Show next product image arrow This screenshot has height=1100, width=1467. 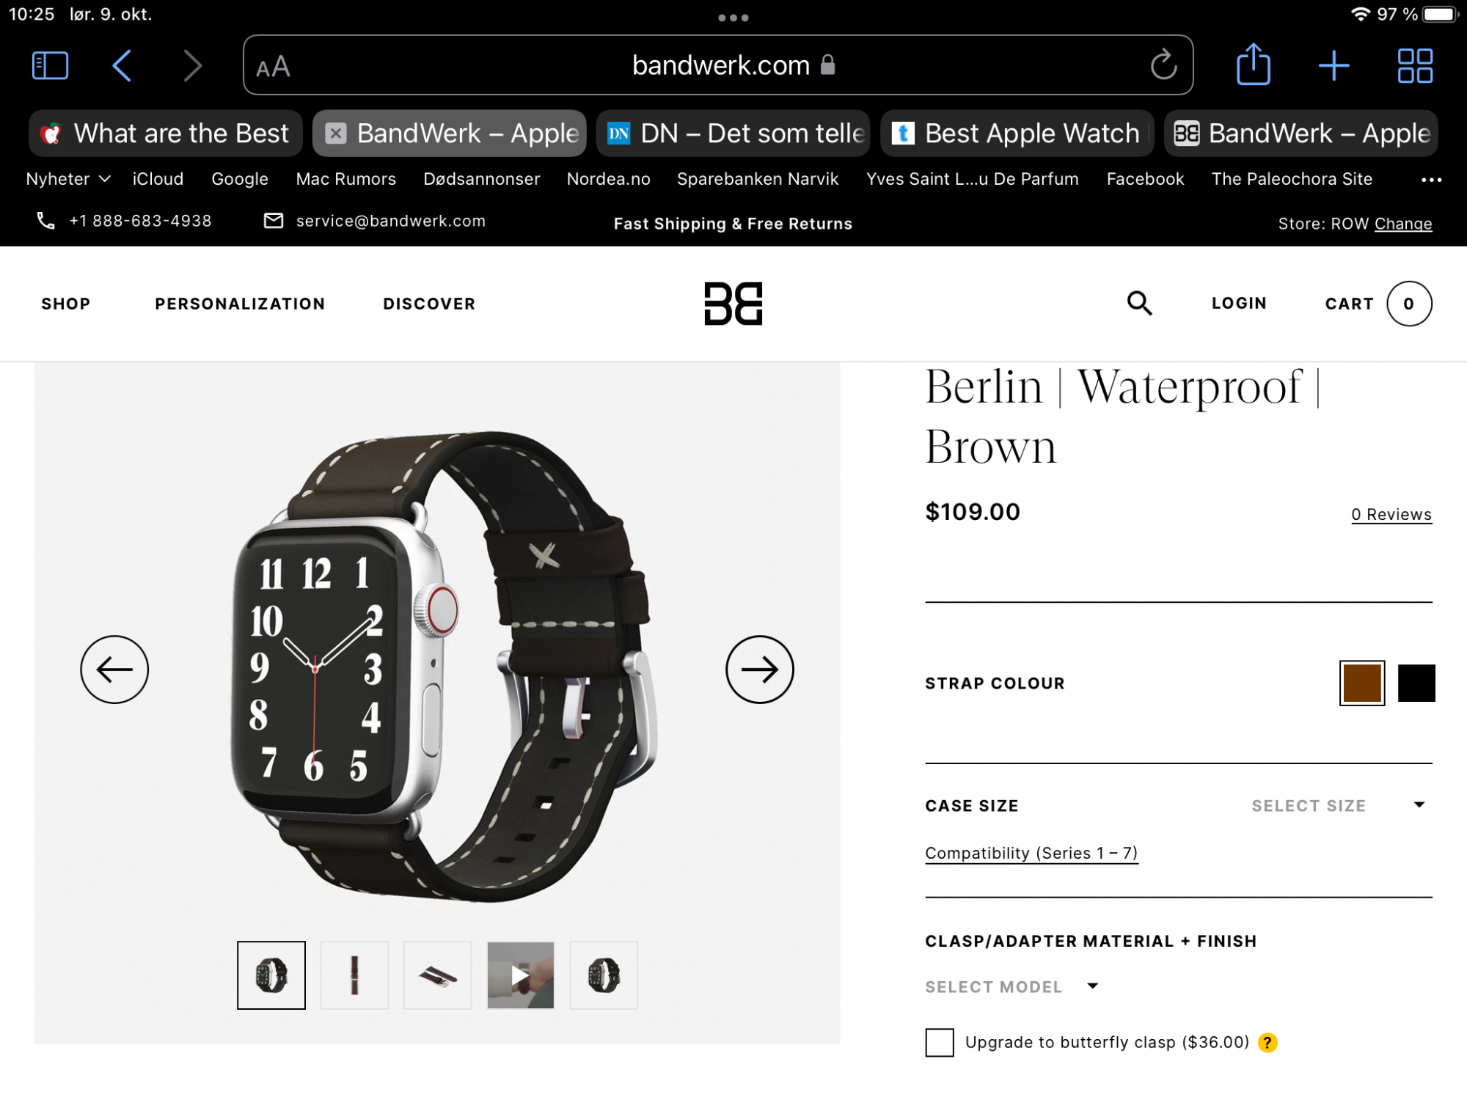point(759,669)
